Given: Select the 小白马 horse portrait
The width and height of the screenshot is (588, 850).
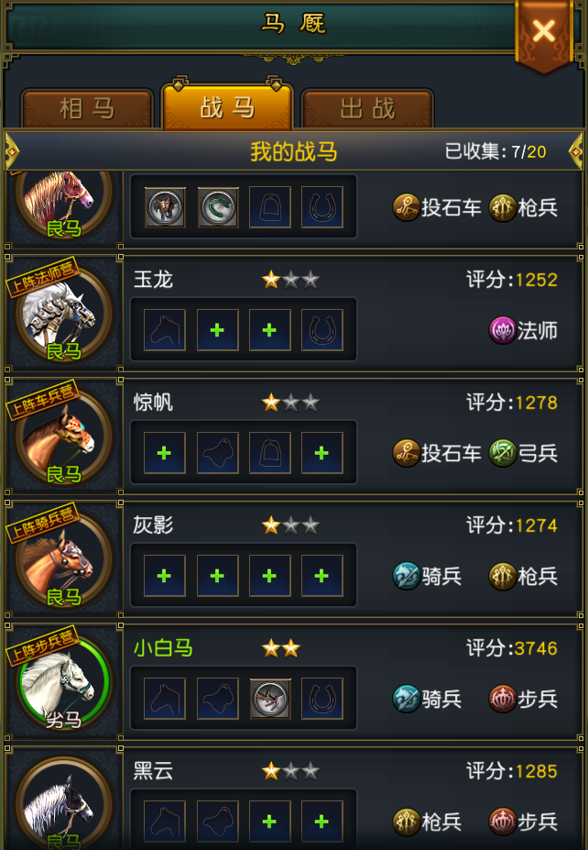Looking at the screenshot, I should click(x=64, y=684).
